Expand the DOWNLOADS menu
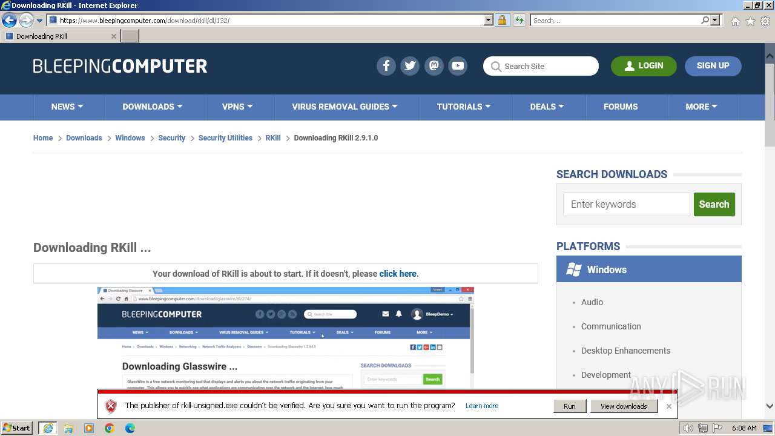 click(x=152, y=107)
